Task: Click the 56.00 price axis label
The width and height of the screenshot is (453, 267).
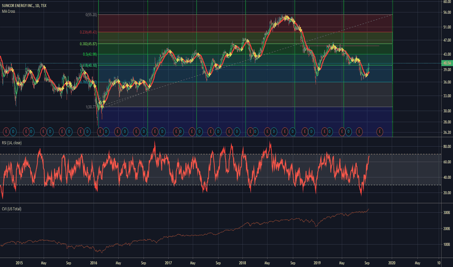Action: pyautogui.click(x=447, y=13)
